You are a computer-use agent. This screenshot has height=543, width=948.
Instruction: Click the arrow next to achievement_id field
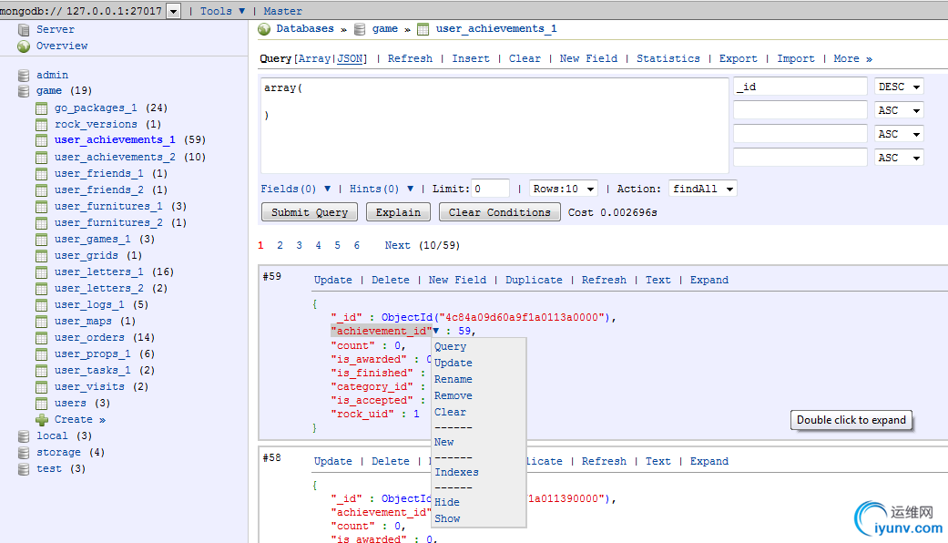click(x=436, y=331)
